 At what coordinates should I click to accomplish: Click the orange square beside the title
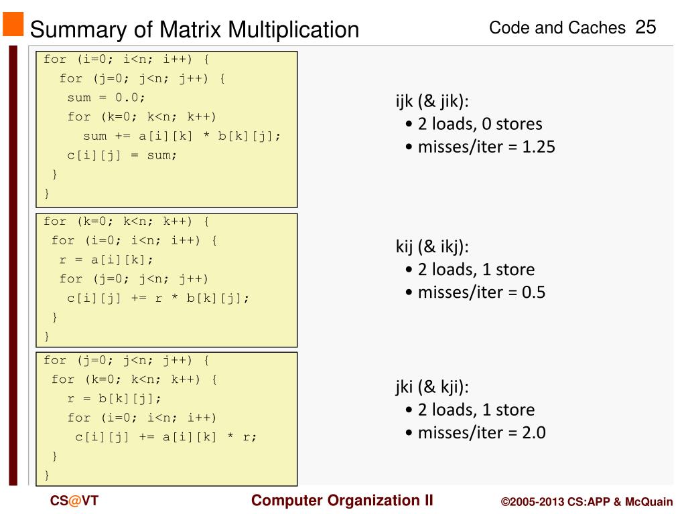tap(13, 24)
